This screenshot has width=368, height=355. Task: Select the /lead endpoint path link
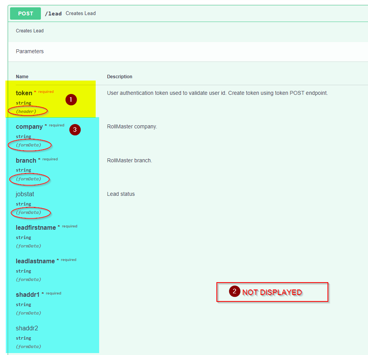click(53, 13)
